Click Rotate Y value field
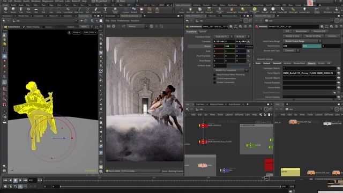This screenshot has width=343, height=193. point(229,46)
